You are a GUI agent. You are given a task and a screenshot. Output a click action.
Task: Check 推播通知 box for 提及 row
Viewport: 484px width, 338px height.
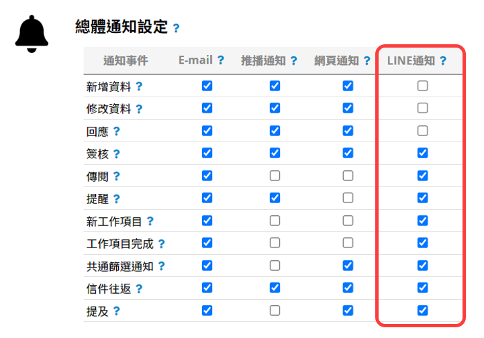[275, 311]
